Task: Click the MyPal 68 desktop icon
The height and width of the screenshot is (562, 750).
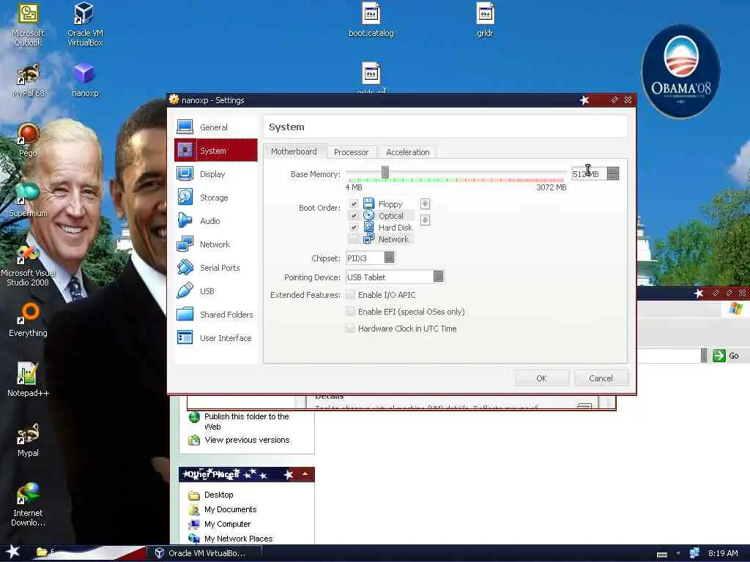Action: (28, 80)
